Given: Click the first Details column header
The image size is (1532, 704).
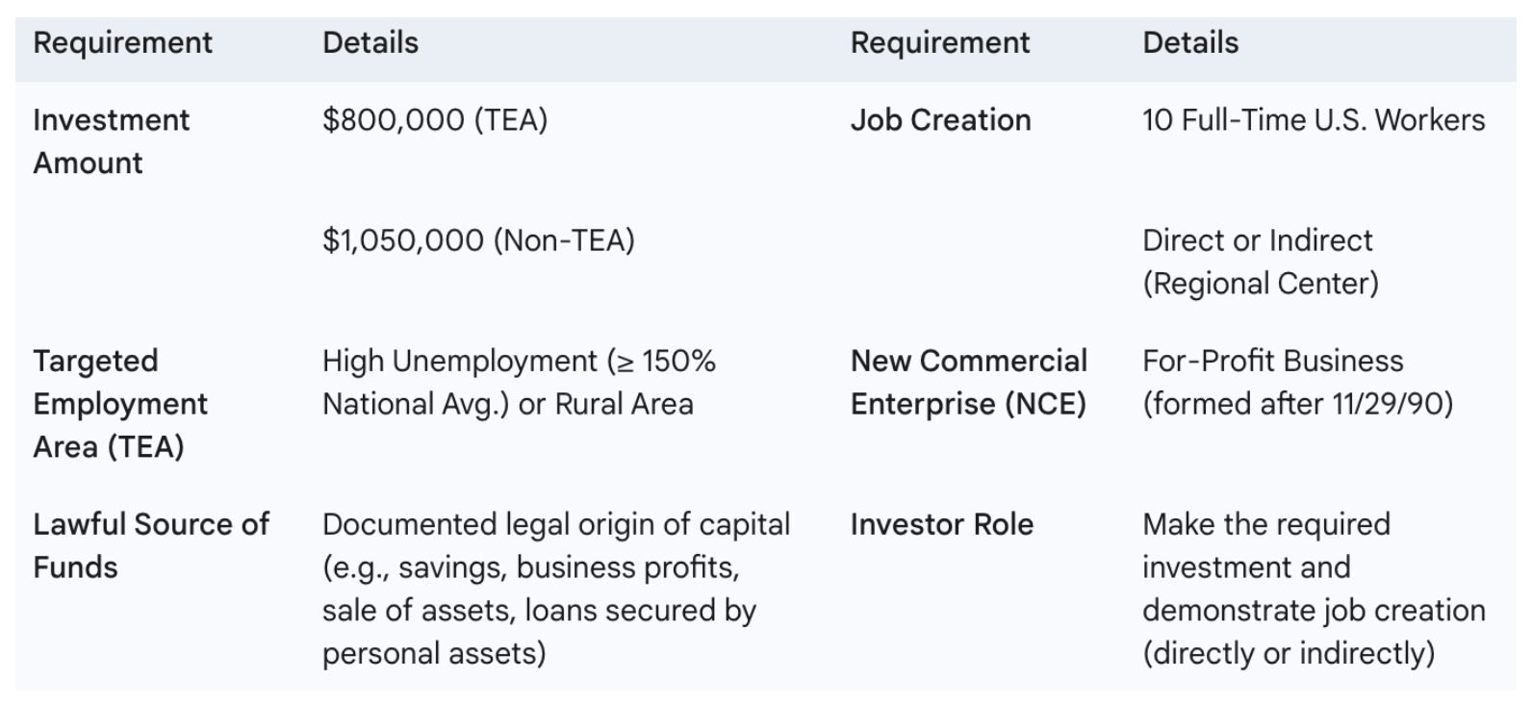Looking at the screenshot, I should coord(370,42).
